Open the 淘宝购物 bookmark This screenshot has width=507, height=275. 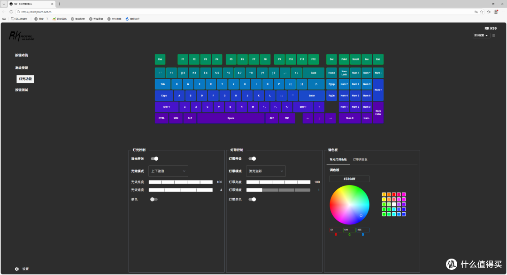(x=77, y=19)
